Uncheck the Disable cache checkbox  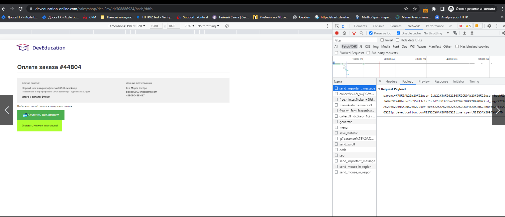coord(398,33)
